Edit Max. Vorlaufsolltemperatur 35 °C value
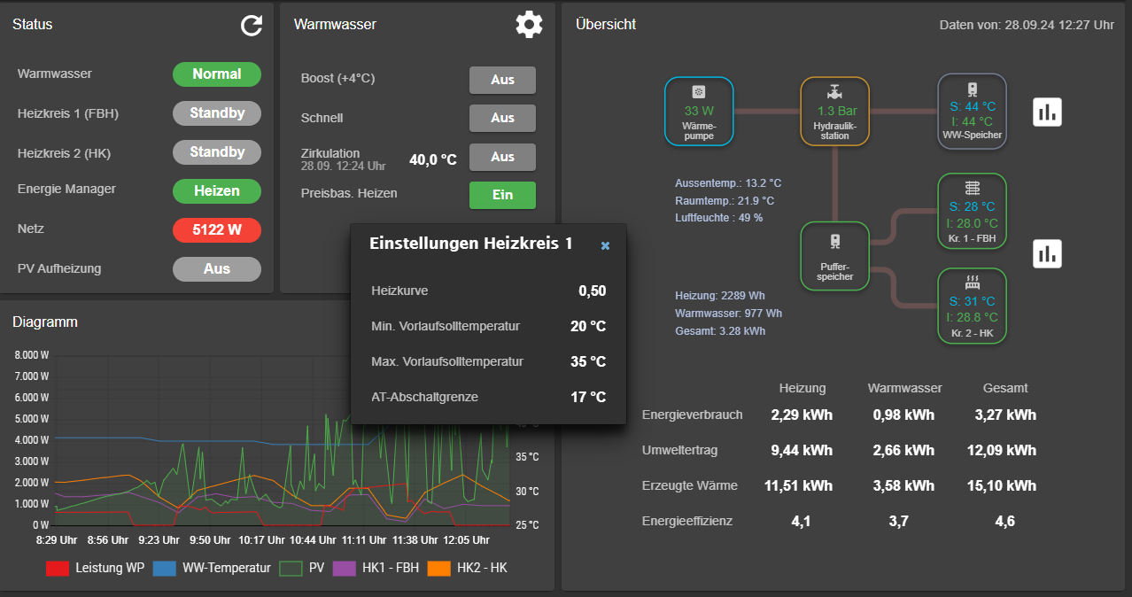Image resolution: width=1132 pixels, height=597 pixels. [588, 361]
